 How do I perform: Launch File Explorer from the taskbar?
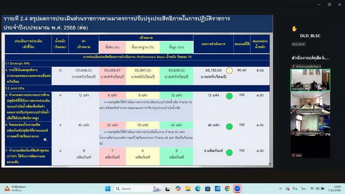click(x=188, y=188)
